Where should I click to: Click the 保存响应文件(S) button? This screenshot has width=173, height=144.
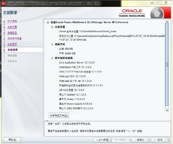pyautogui.click(x=59, y=116)
